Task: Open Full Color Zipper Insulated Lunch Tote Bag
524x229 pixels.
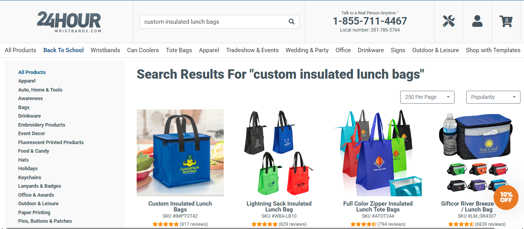Action: pos(378,206)
